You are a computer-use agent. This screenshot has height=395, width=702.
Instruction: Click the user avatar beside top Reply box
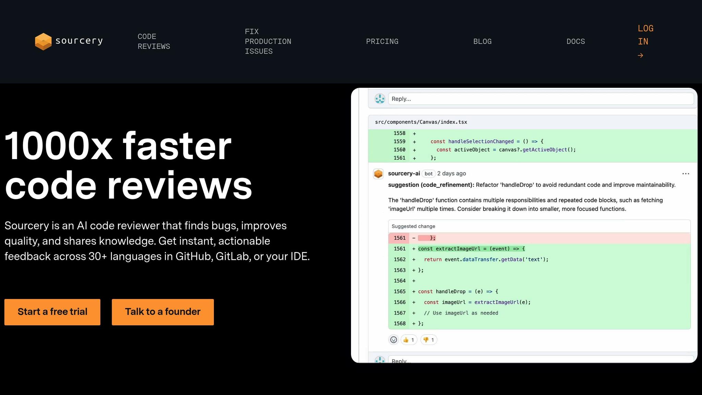tap(380, 99)
